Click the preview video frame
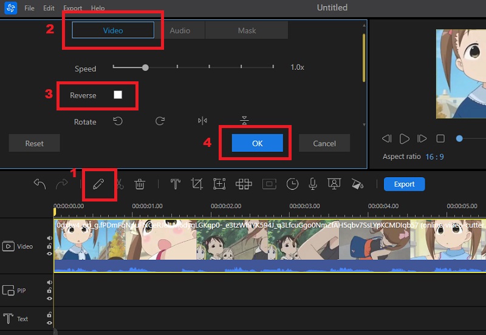 point(461,73)
